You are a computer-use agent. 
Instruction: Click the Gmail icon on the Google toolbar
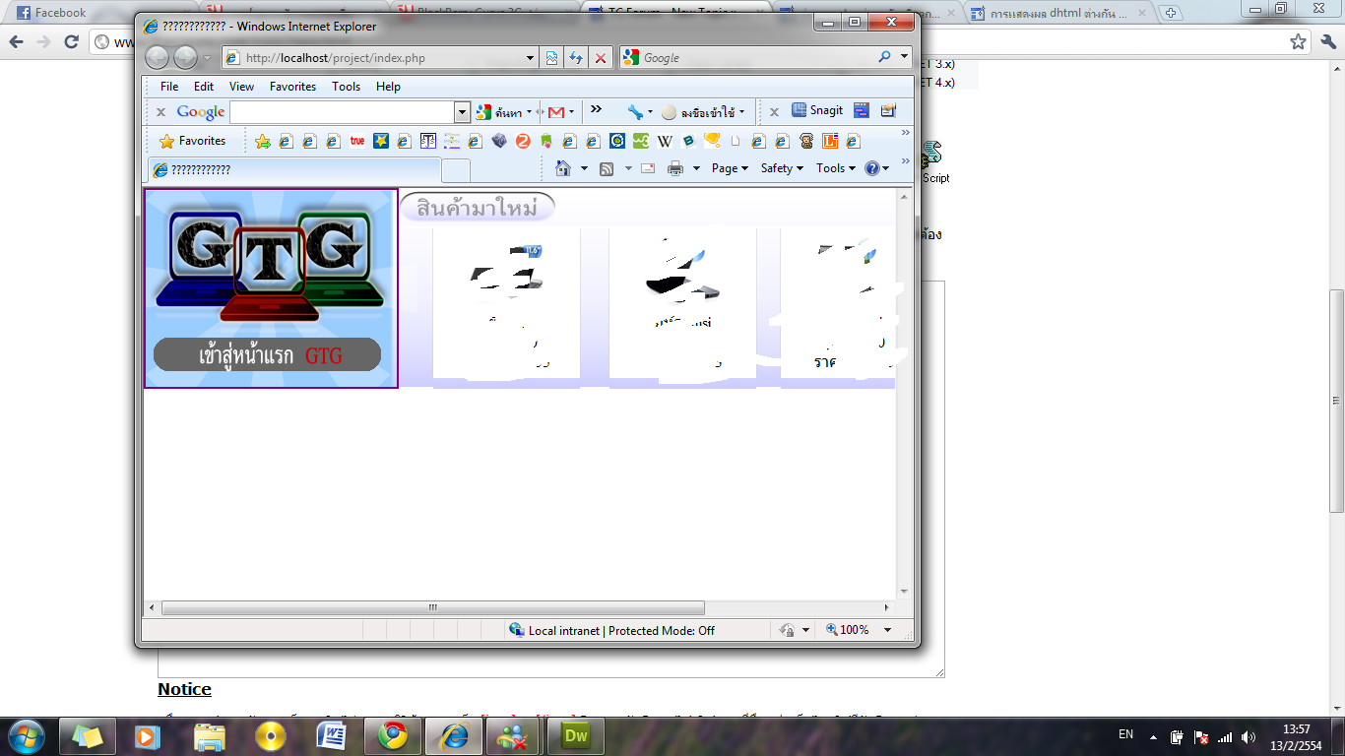556,112
